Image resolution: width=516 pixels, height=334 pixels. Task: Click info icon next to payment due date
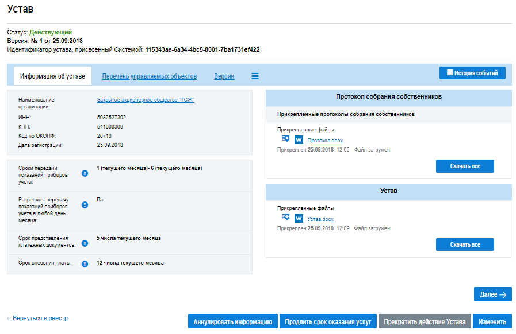point(85,264)
